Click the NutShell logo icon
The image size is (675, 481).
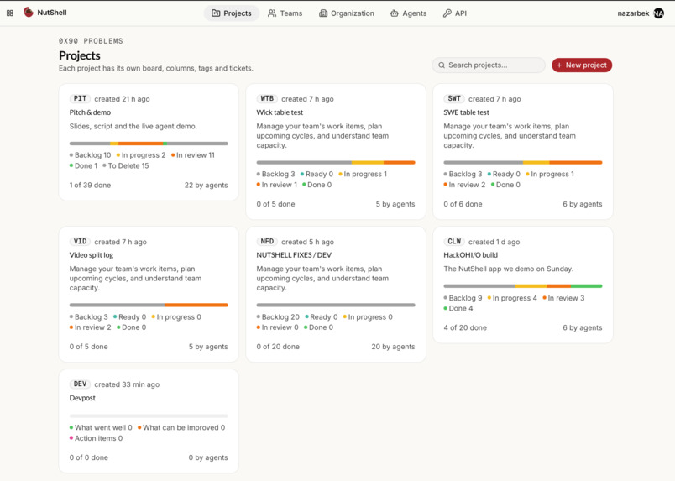tap(29, 13)
